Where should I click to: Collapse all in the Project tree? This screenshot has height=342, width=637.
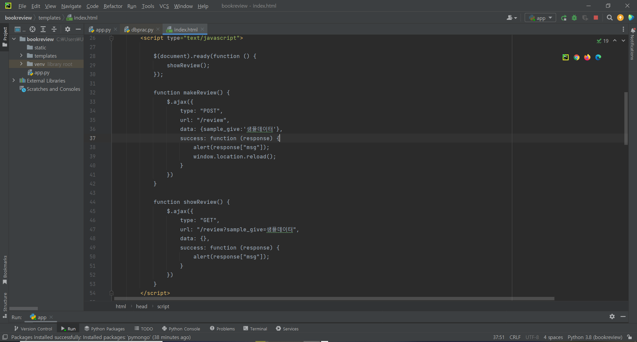point(54,29)
